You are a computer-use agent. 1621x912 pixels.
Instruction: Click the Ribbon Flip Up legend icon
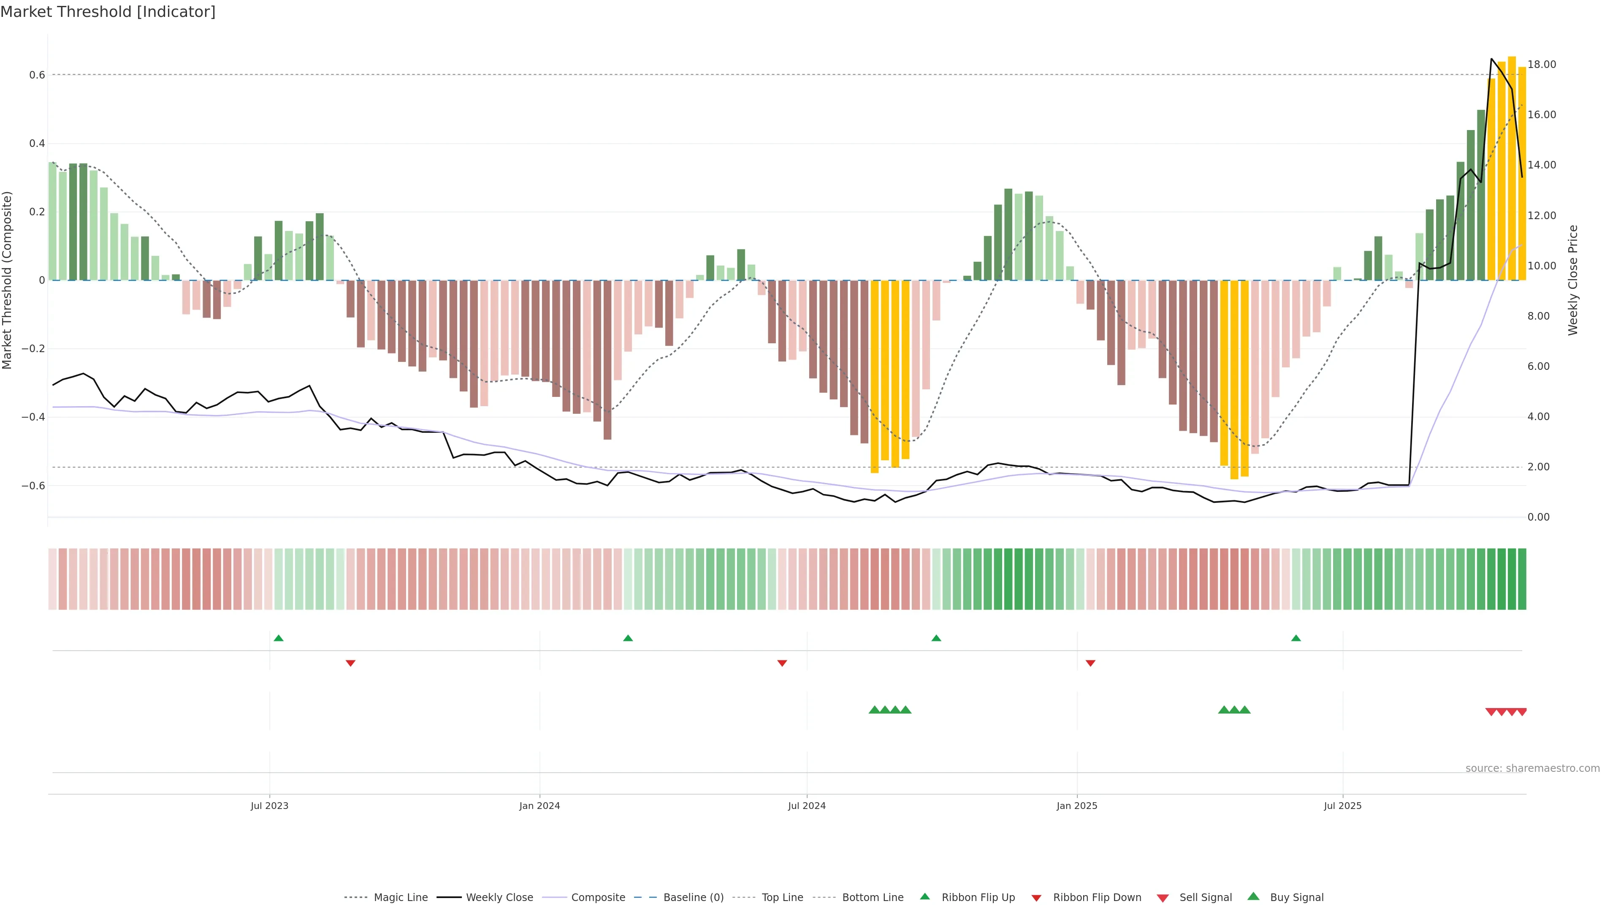tap(924, 897)
